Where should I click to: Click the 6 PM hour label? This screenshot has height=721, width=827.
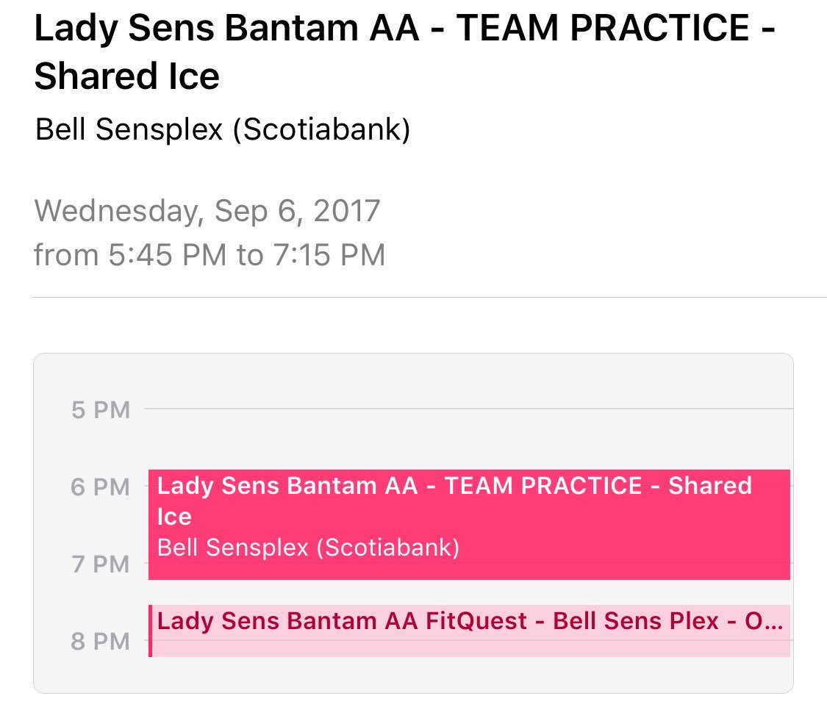coord(100,487)
